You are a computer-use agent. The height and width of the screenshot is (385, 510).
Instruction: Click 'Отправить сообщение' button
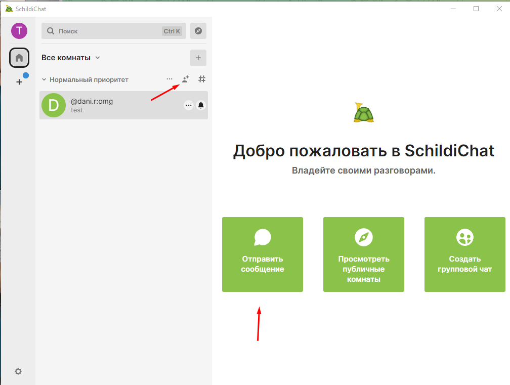click(x=263, y=254)
